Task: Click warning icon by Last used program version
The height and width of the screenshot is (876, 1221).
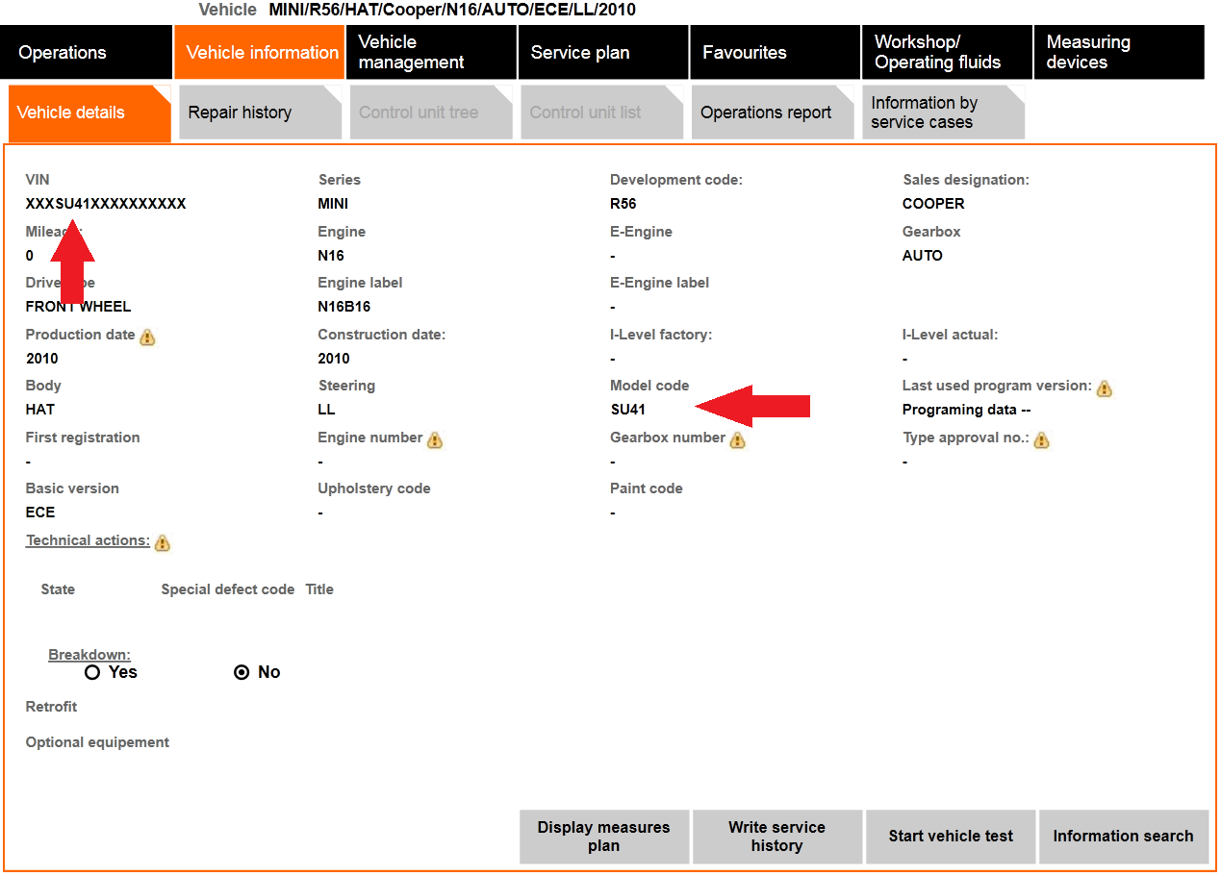Action: [x=1105, y=388]
